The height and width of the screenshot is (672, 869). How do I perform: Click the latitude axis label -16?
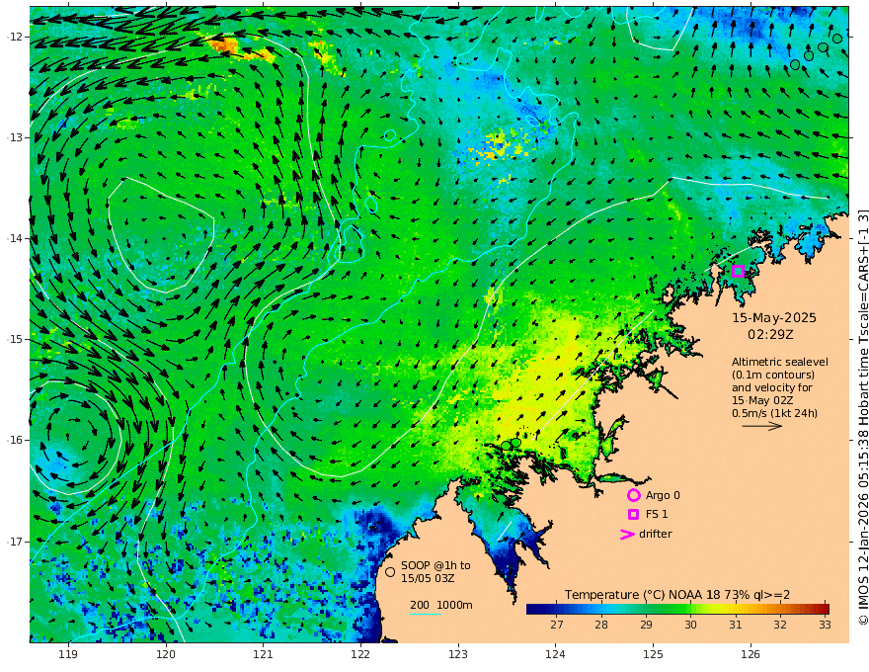click(16, 440)
